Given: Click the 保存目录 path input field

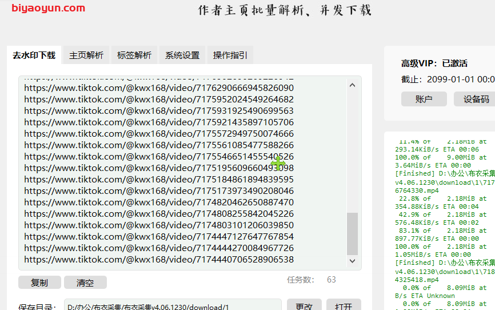Looking at the screenshot, I should [x=173, y=305].
